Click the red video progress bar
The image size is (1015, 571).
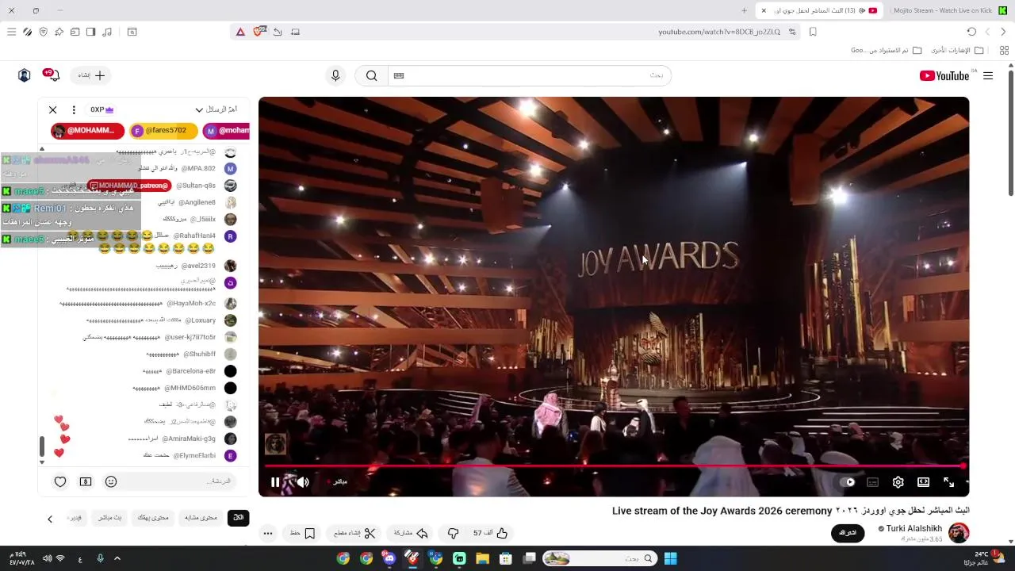[x=614, y=466]
